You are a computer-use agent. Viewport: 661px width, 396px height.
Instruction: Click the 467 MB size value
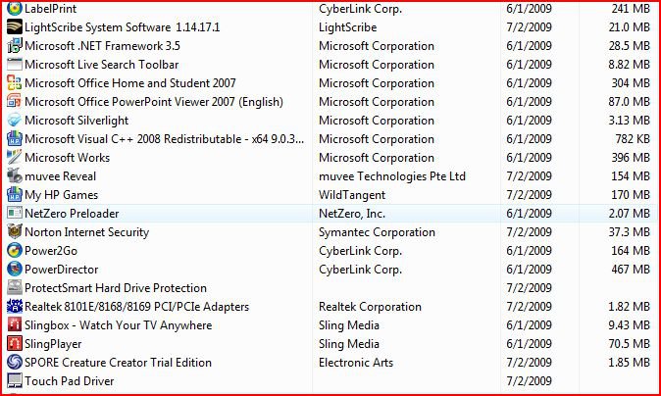click(x=631, y=270)
